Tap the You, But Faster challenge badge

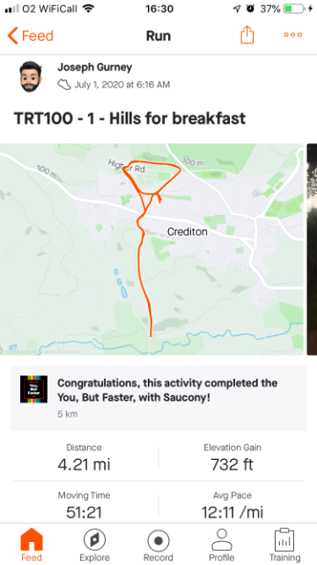pos(33,389)
